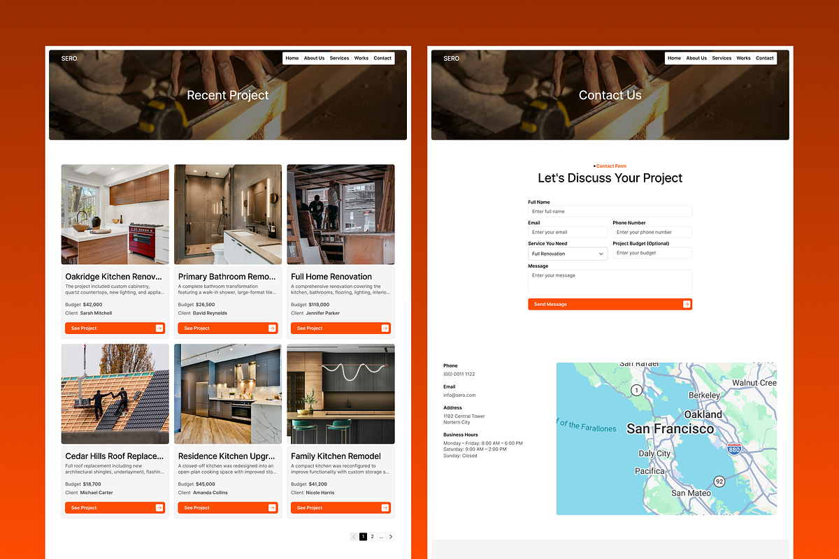
Task: Select page 1 in pagination
Action: 363,537
